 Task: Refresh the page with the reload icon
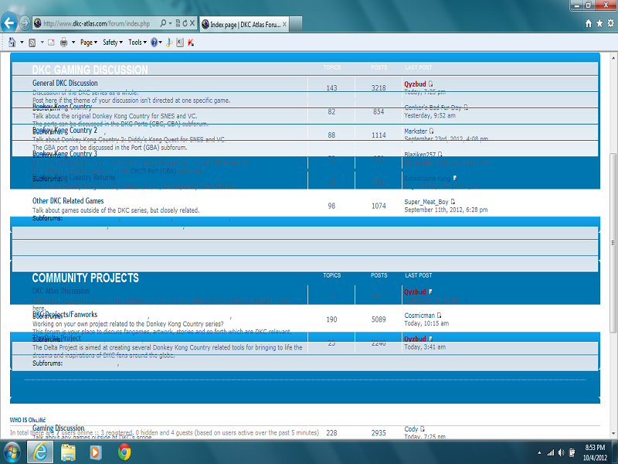pyautogui.click(x=183, y=24)
